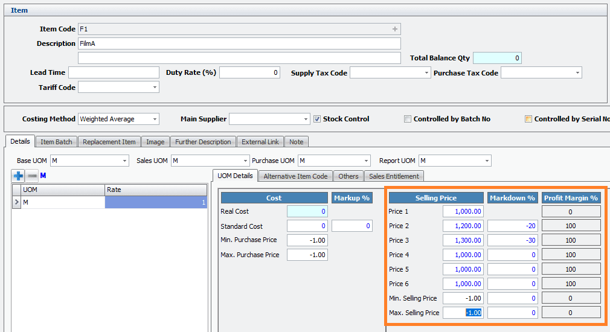Click the Price 2 selling price field

[463, 226]
